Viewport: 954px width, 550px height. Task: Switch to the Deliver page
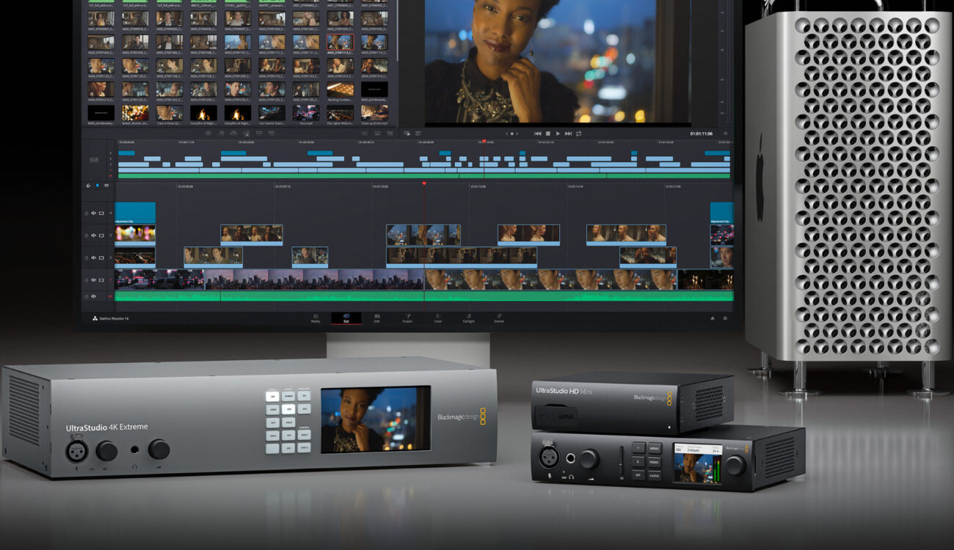[x=499, y=318]
